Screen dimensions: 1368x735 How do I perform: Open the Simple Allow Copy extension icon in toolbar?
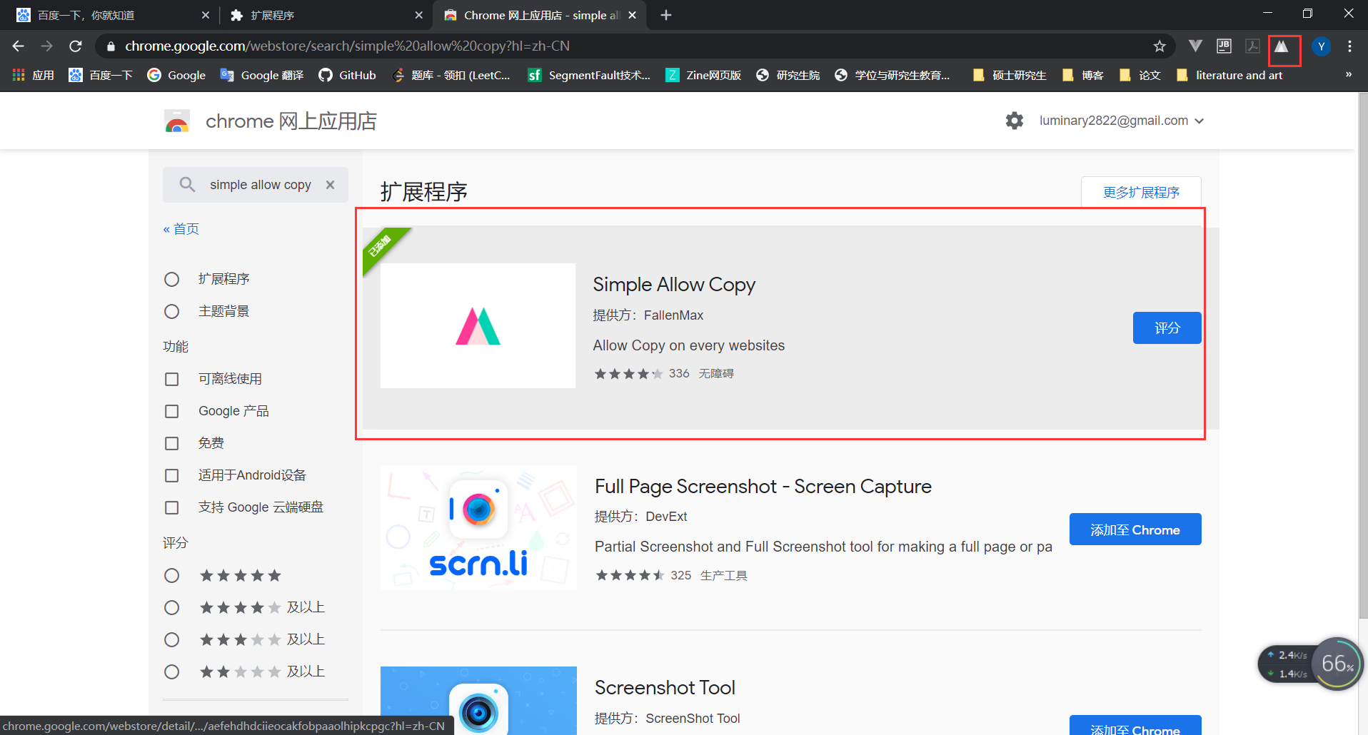[1282, 47]
